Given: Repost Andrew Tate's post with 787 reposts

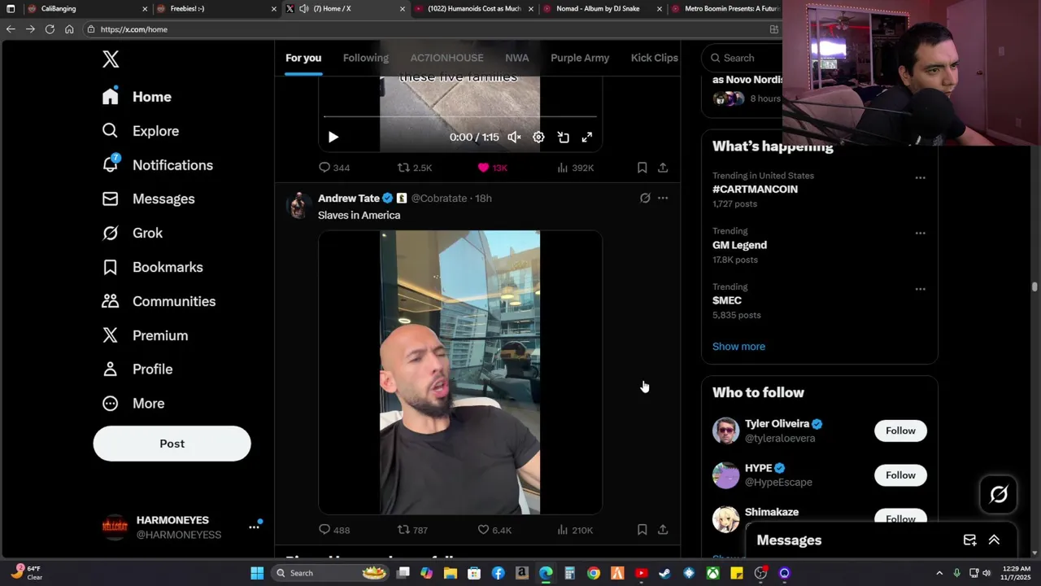Looking at the screenshot, I should click(x=412, y=530).
